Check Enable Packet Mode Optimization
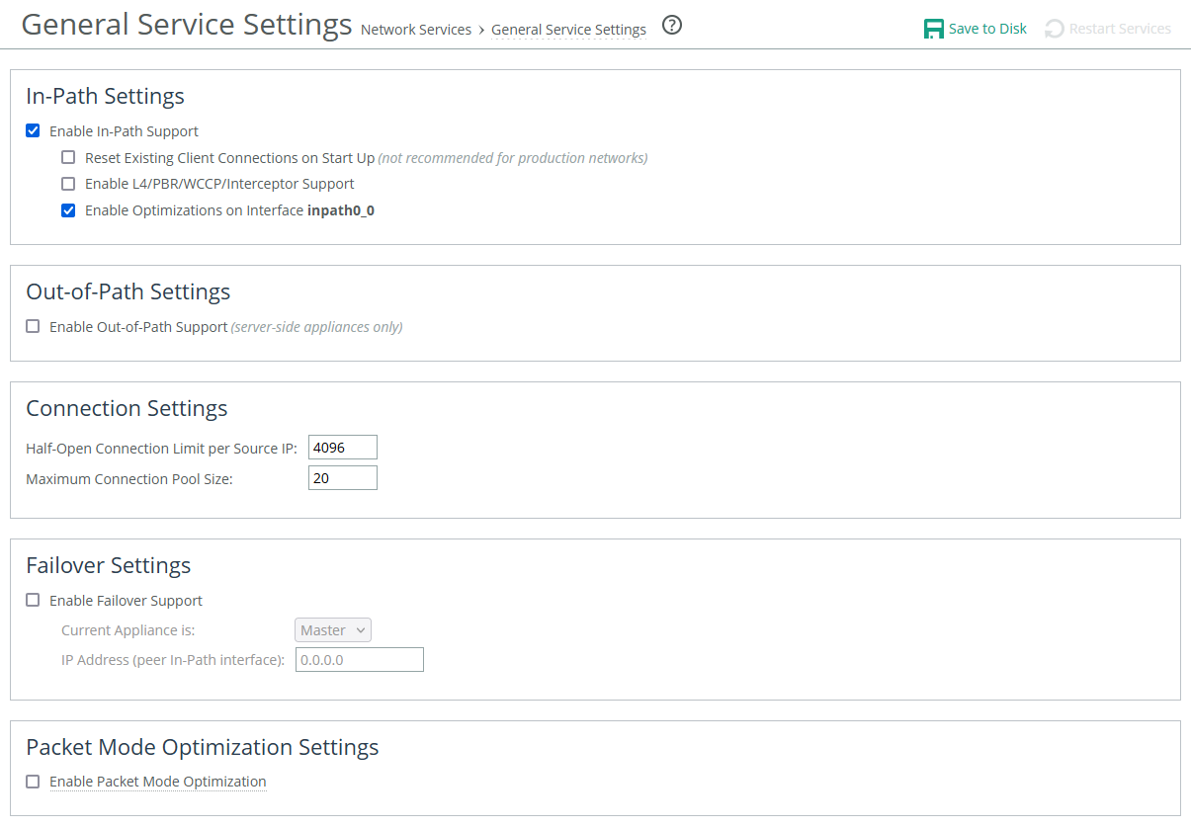1191x828 pixels. tap(33, 782)
